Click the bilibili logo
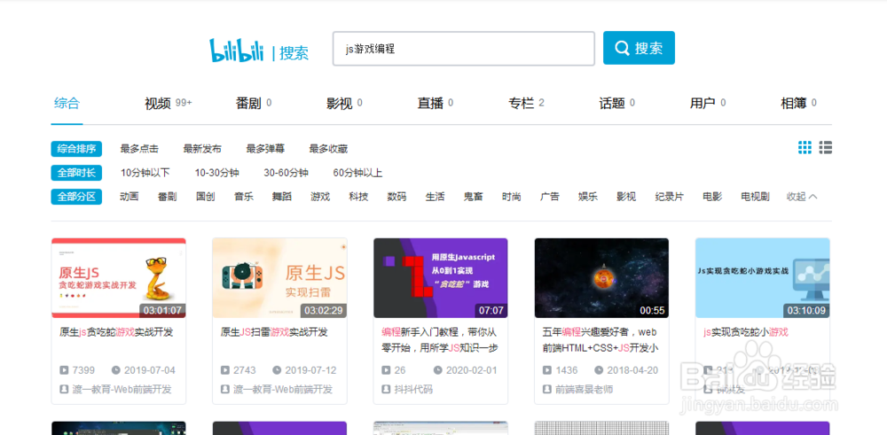 (x=237, y=50)
